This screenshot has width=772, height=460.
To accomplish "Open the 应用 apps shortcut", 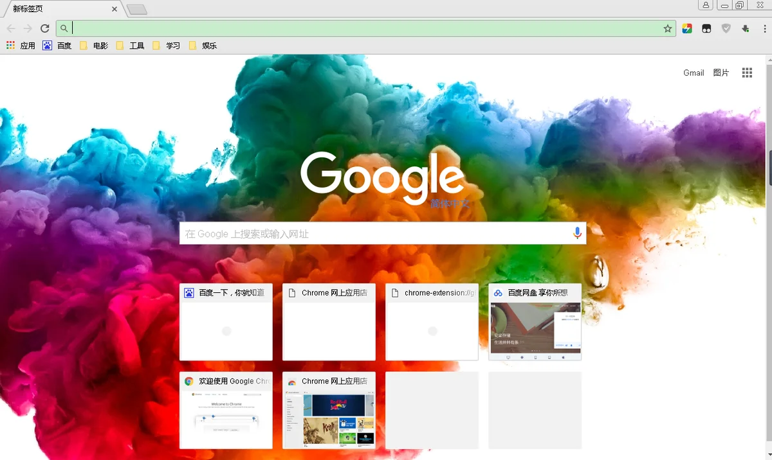I will [21, 46].
